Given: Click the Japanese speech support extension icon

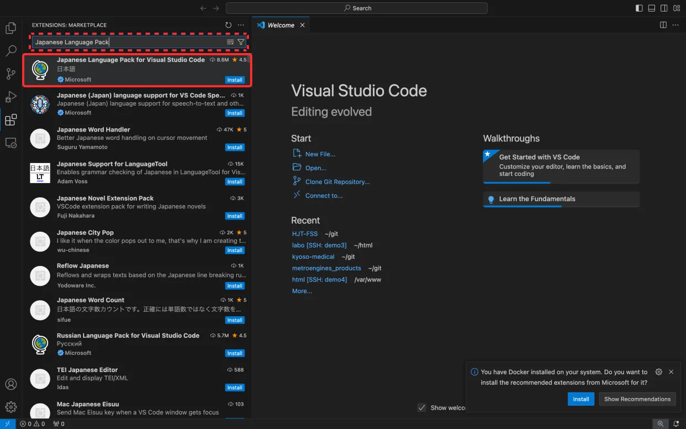Looking at the screenshot, I should [x=40, y=104].
